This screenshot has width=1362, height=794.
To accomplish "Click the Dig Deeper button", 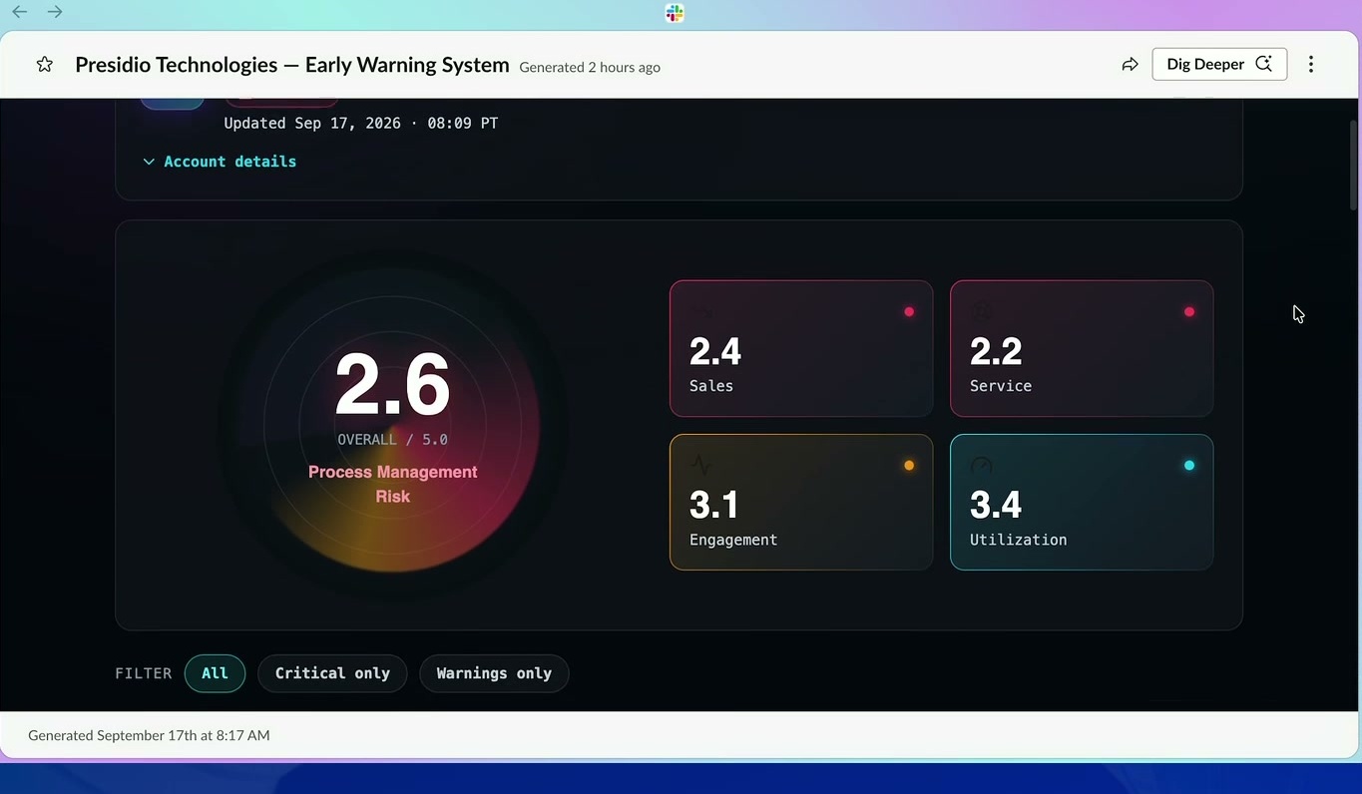I will pos(1219,65).
